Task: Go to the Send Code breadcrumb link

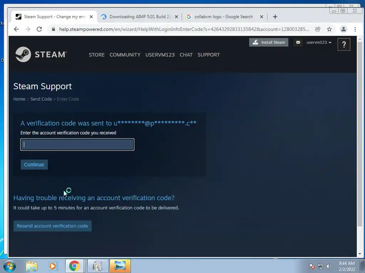Action: click(41, 99)
